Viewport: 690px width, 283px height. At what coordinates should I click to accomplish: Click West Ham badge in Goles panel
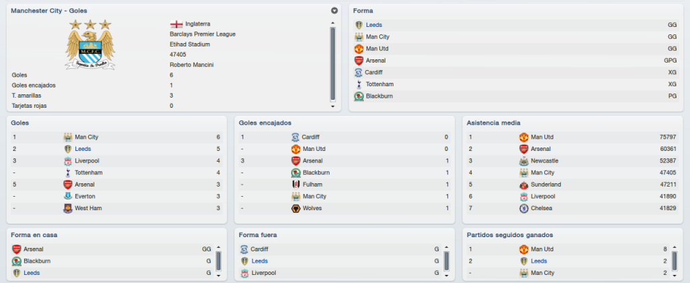(x=68, y=208)
